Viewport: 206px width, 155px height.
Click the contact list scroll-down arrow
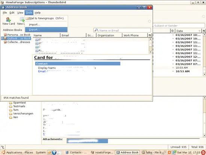pyautogui.click(x=150, y=52)
